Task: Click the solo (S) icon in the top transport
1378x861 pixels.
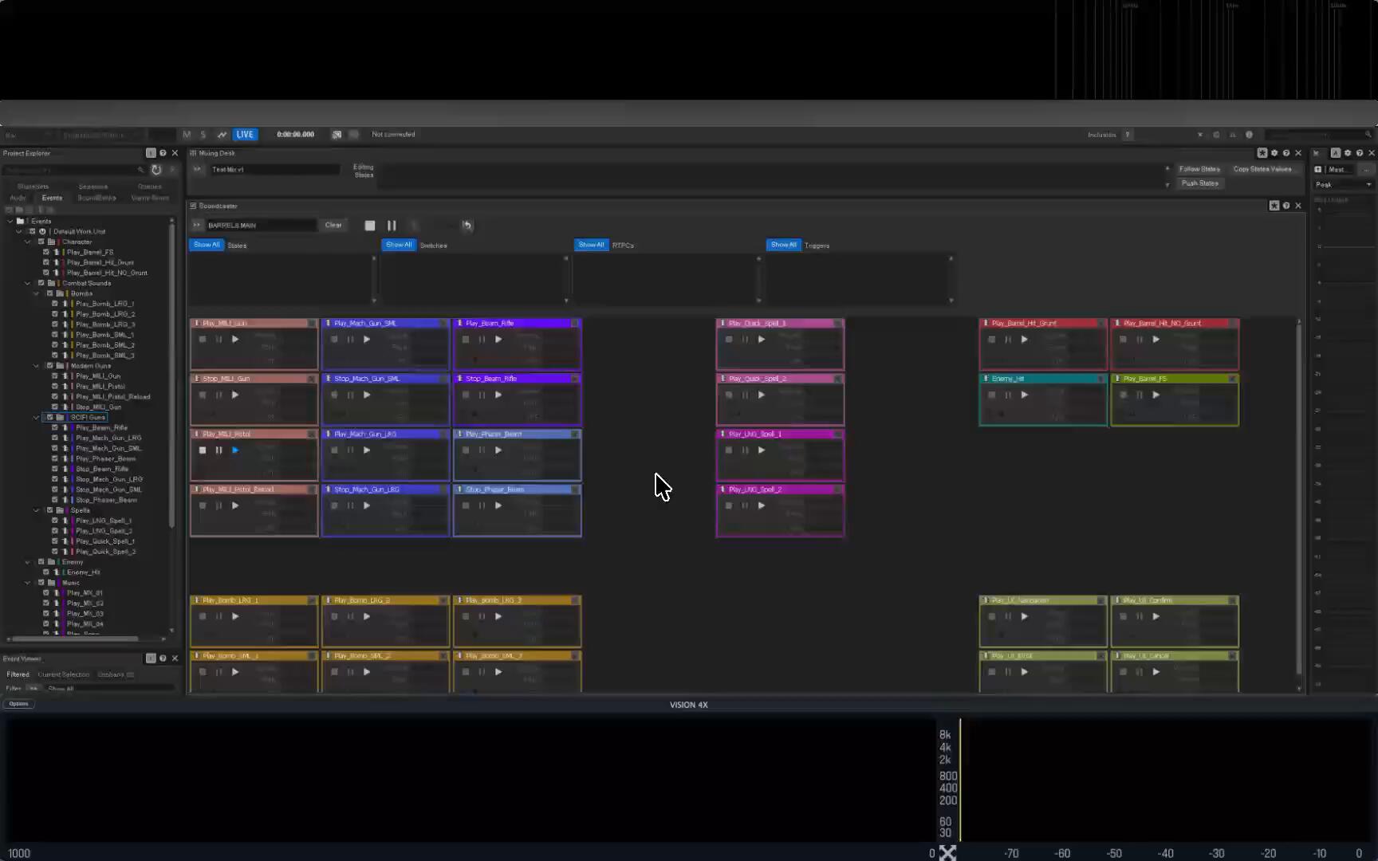Action: (203, 134)
